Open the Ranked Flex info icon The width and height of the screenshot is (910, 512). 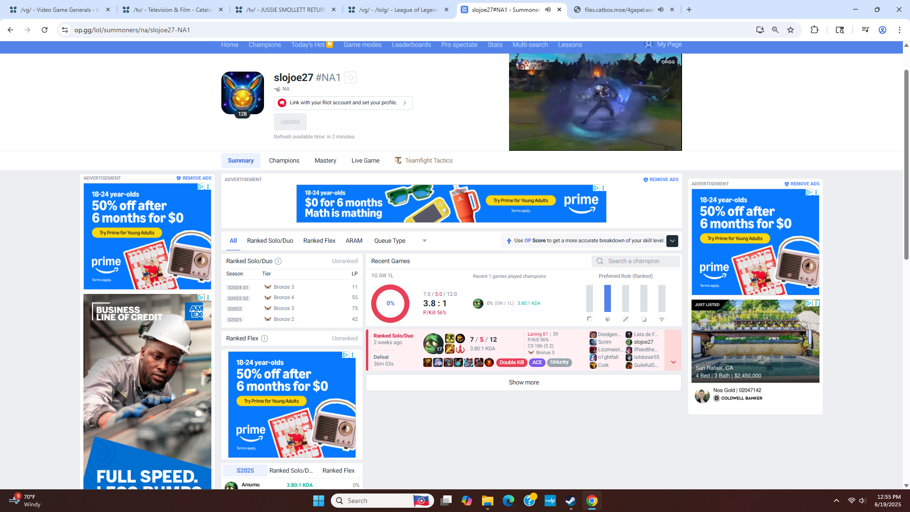(264, 338)
